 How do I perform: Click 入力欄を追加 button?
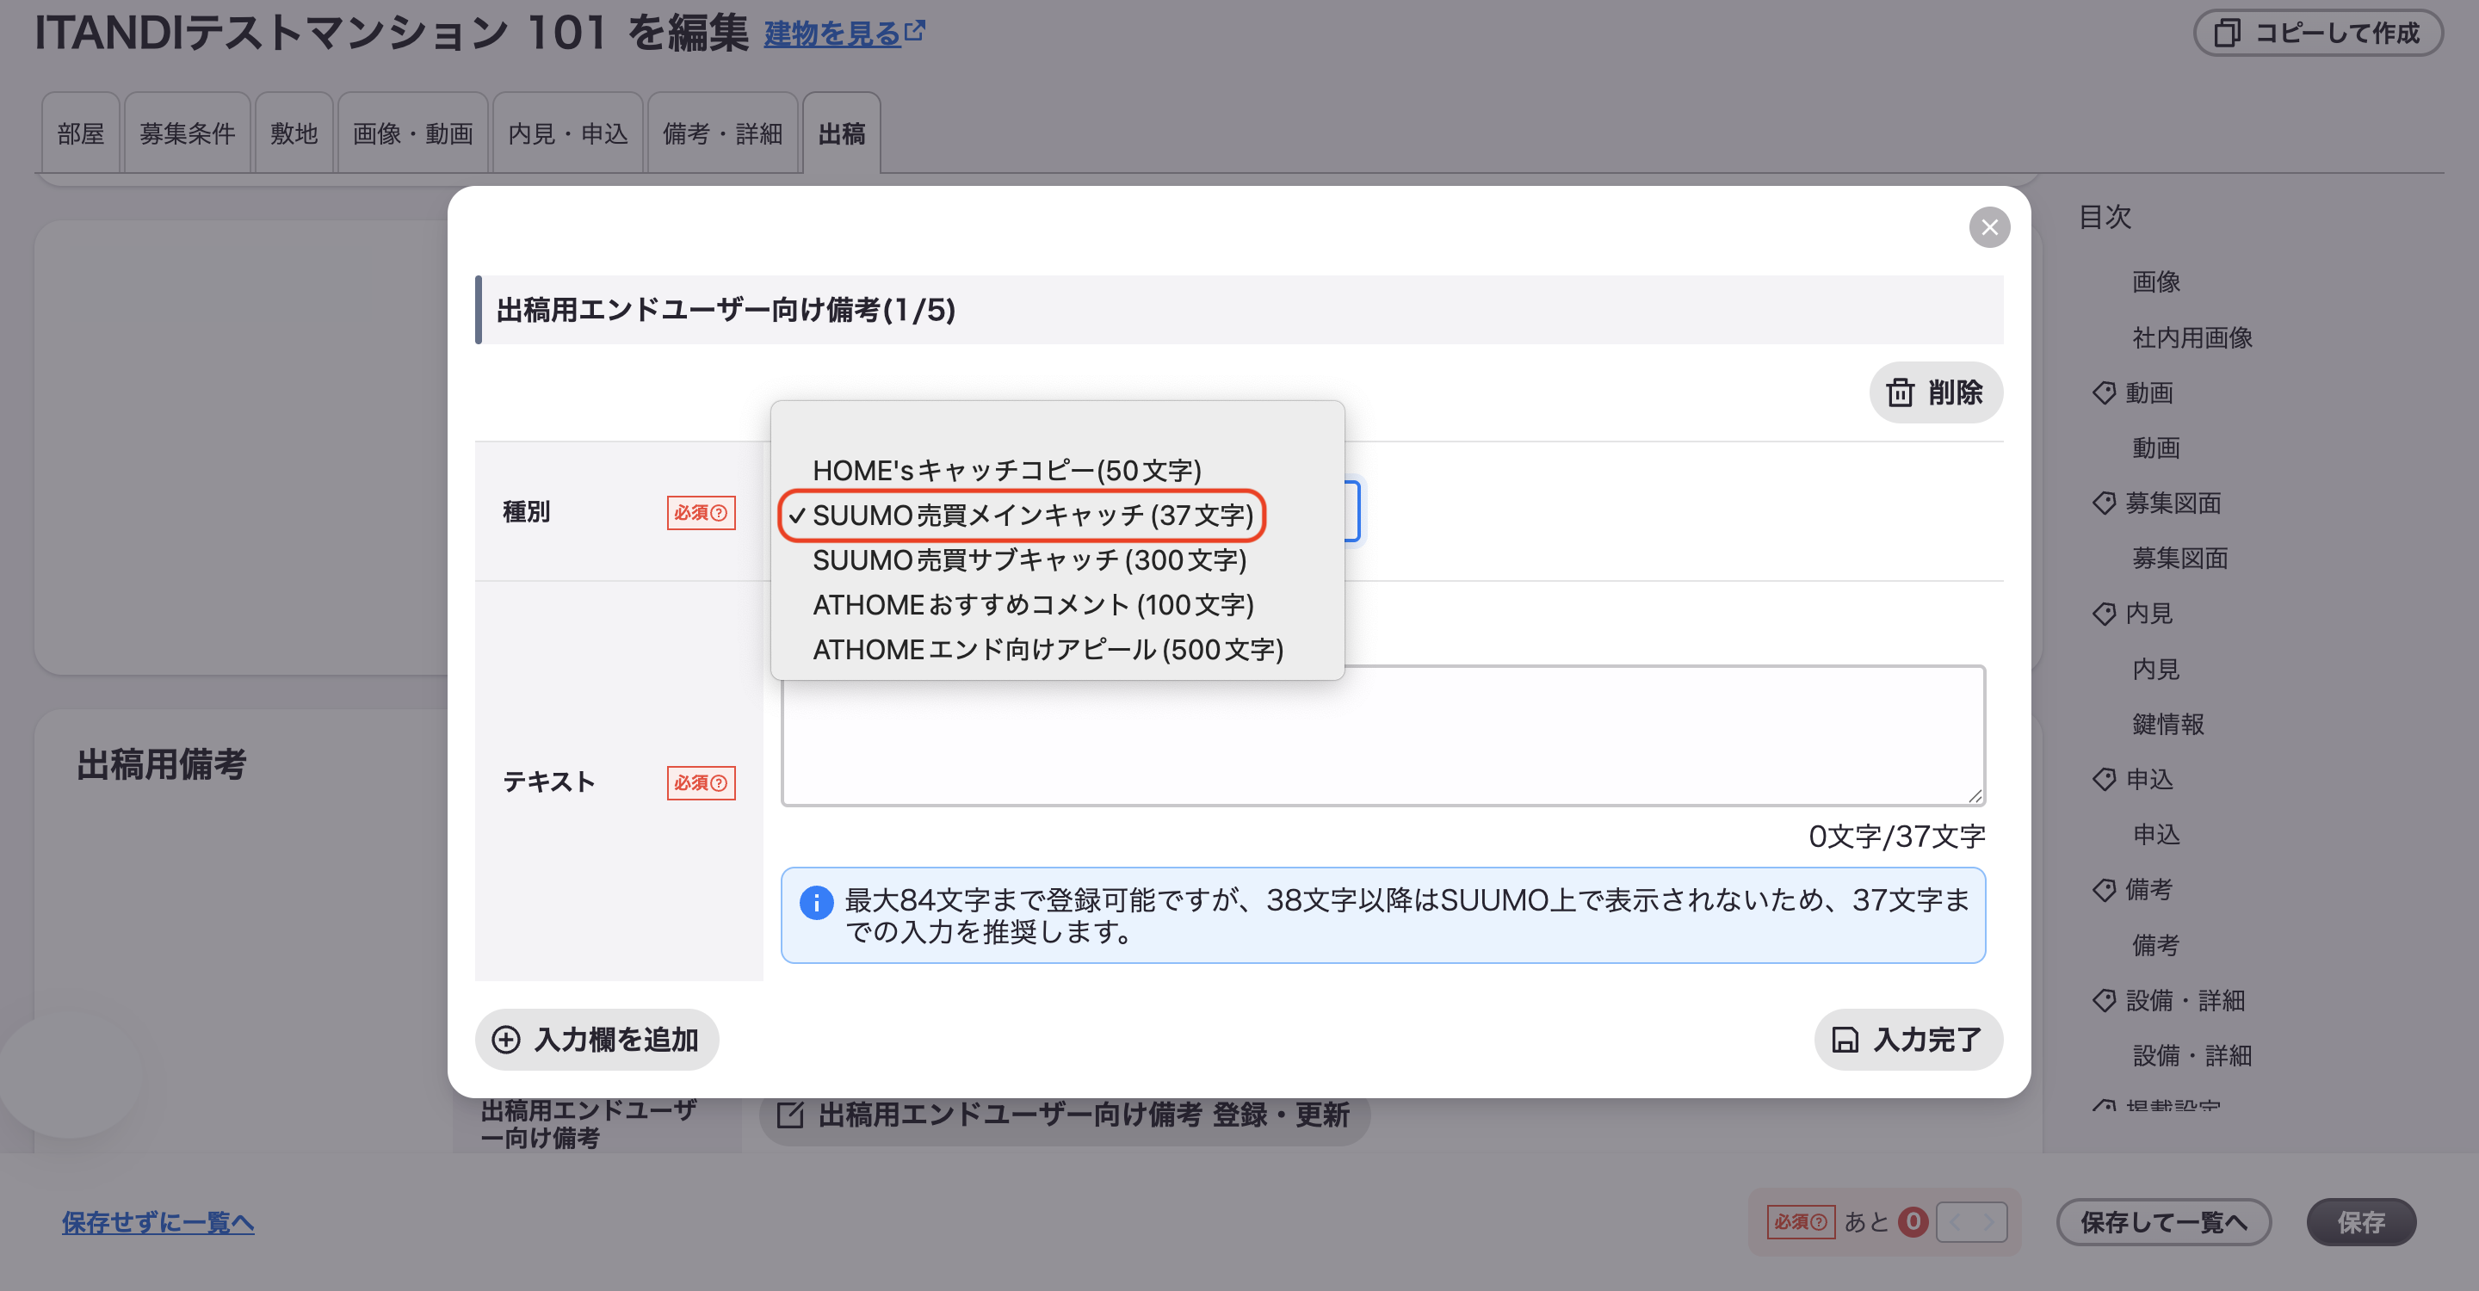597,1040
